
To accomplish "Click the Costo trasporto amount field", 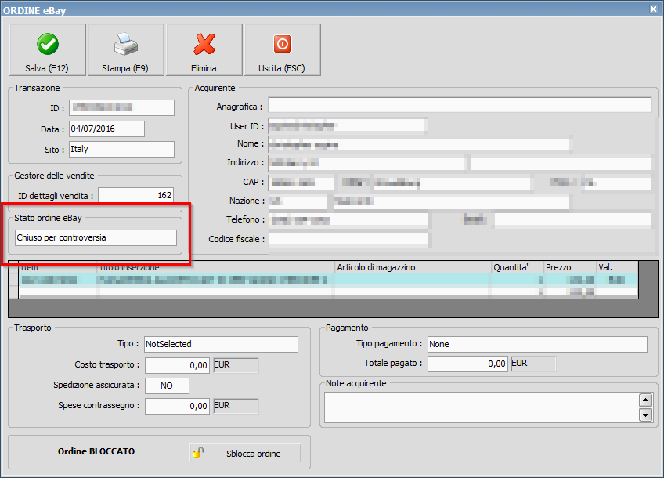I will (177, 365).
